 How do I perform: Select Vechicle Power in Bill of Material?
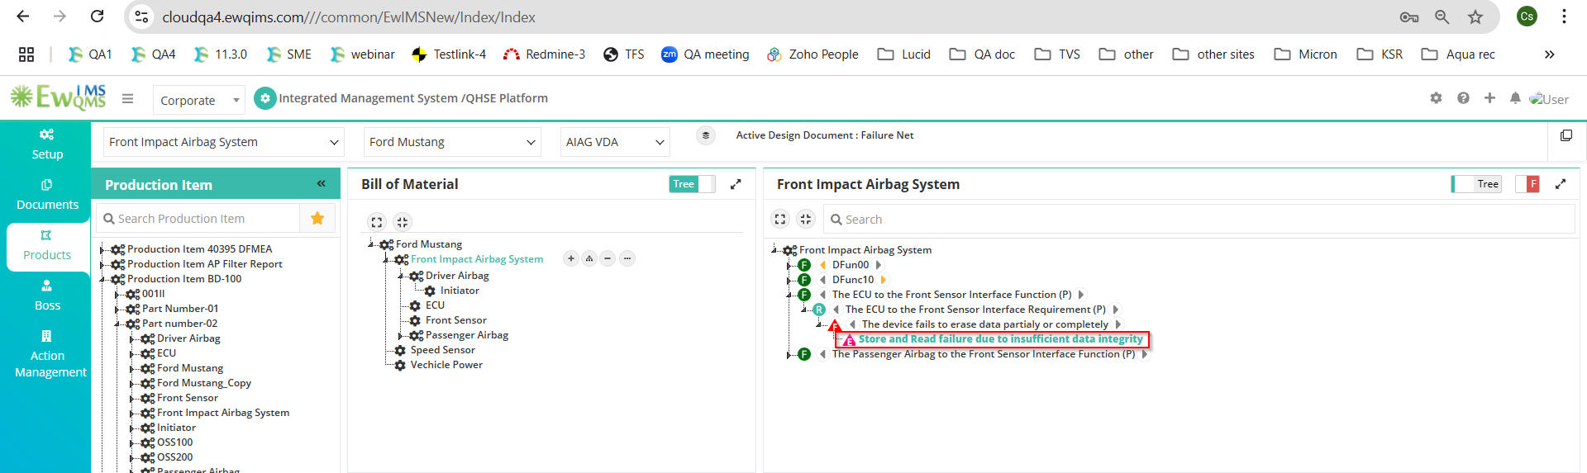(446, 365)
